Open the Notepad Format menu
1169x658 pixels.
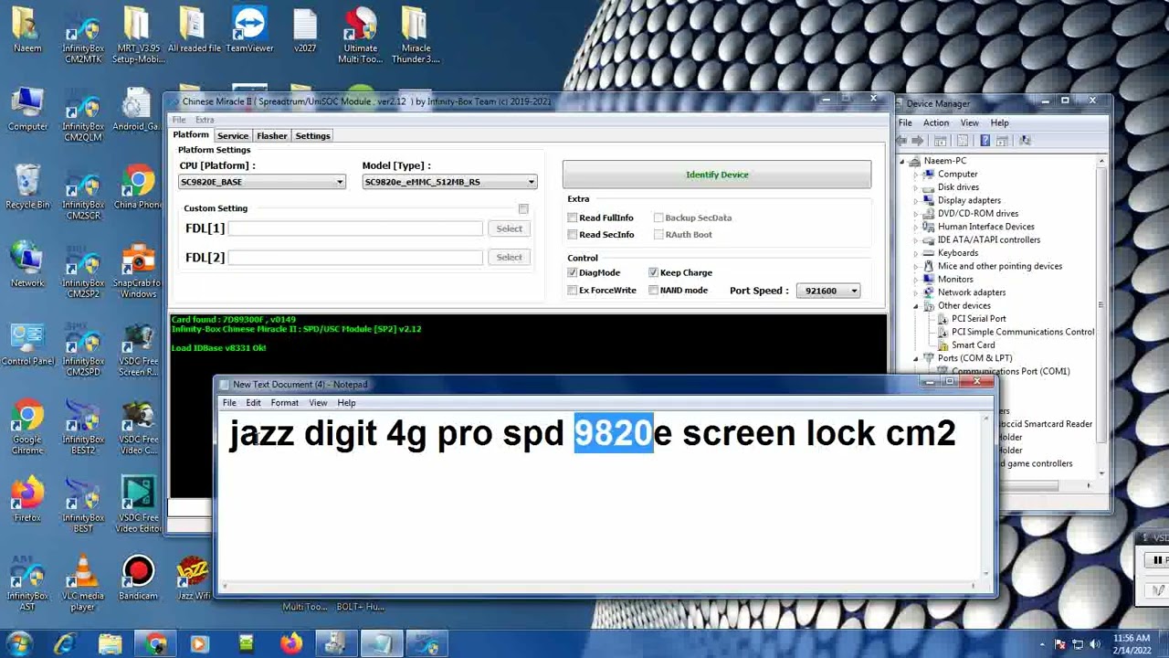click(x=284, y=403)
